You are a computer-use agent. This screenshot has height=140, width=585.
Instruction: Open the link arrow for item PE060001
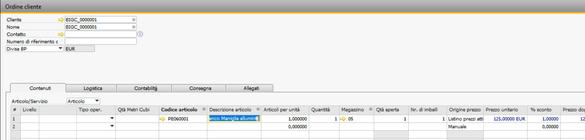click(163, 119)
